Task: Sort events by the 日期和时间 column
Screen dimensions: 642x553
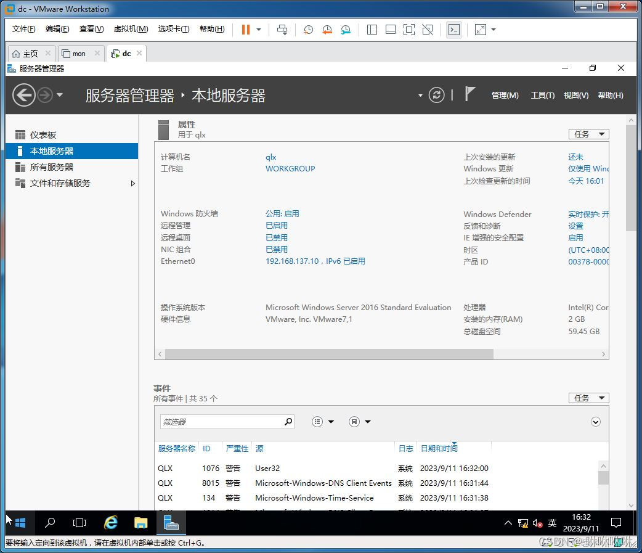Action: [x=439, y=449]
